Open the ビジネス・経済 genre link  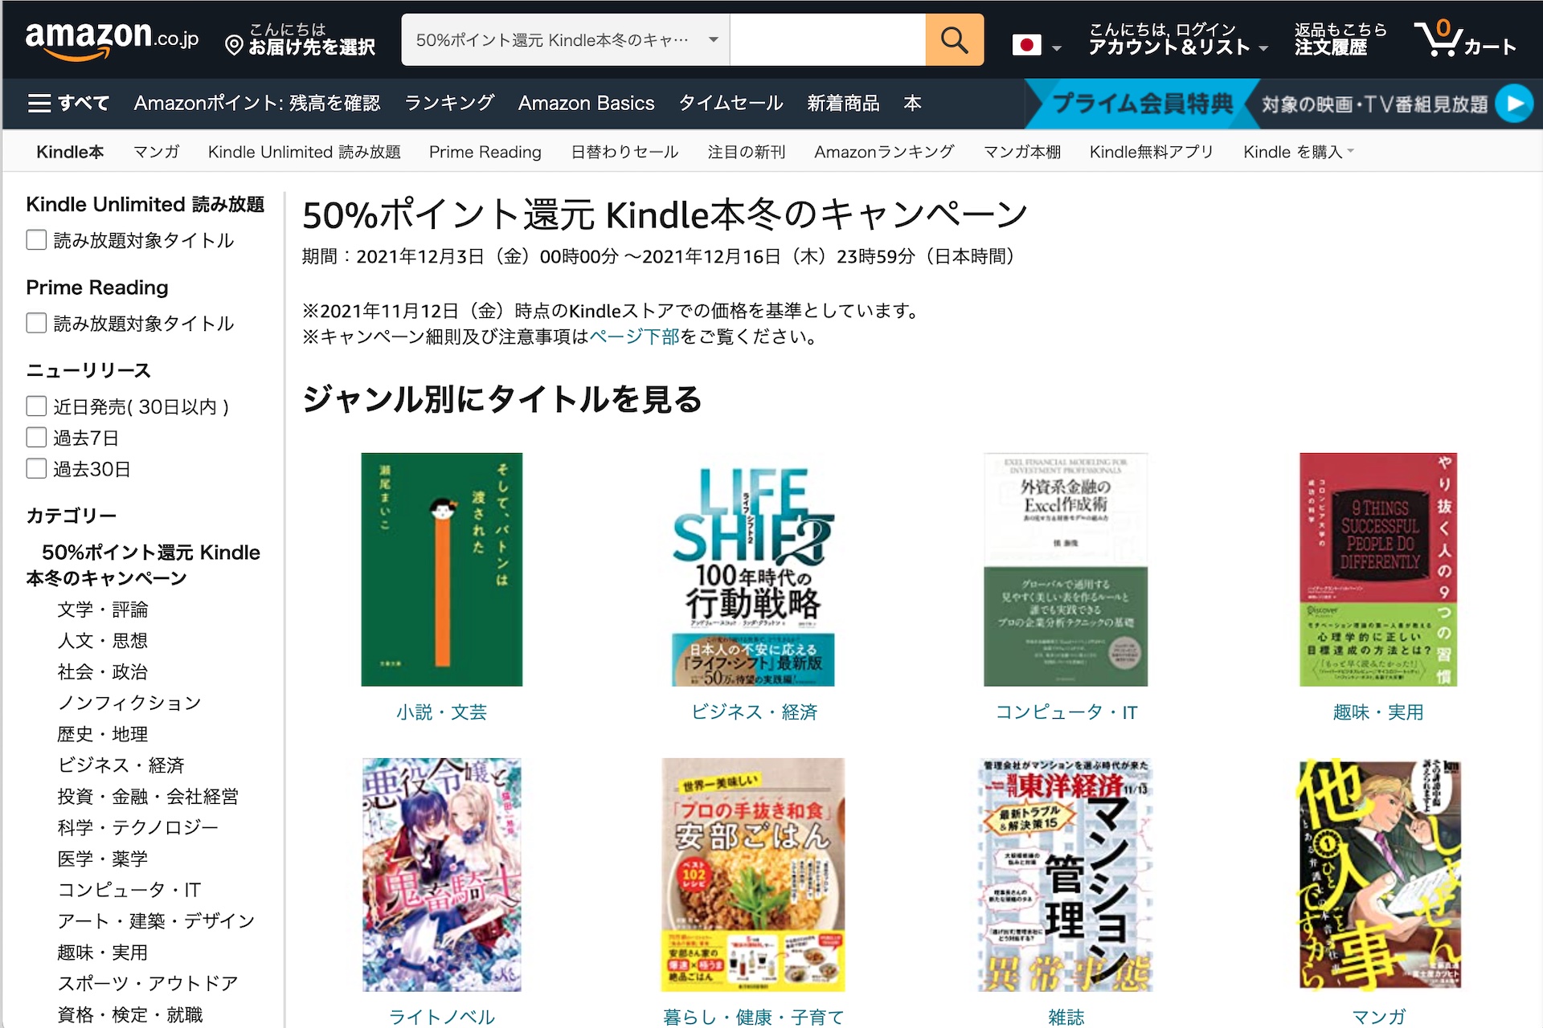coord(755,712)
